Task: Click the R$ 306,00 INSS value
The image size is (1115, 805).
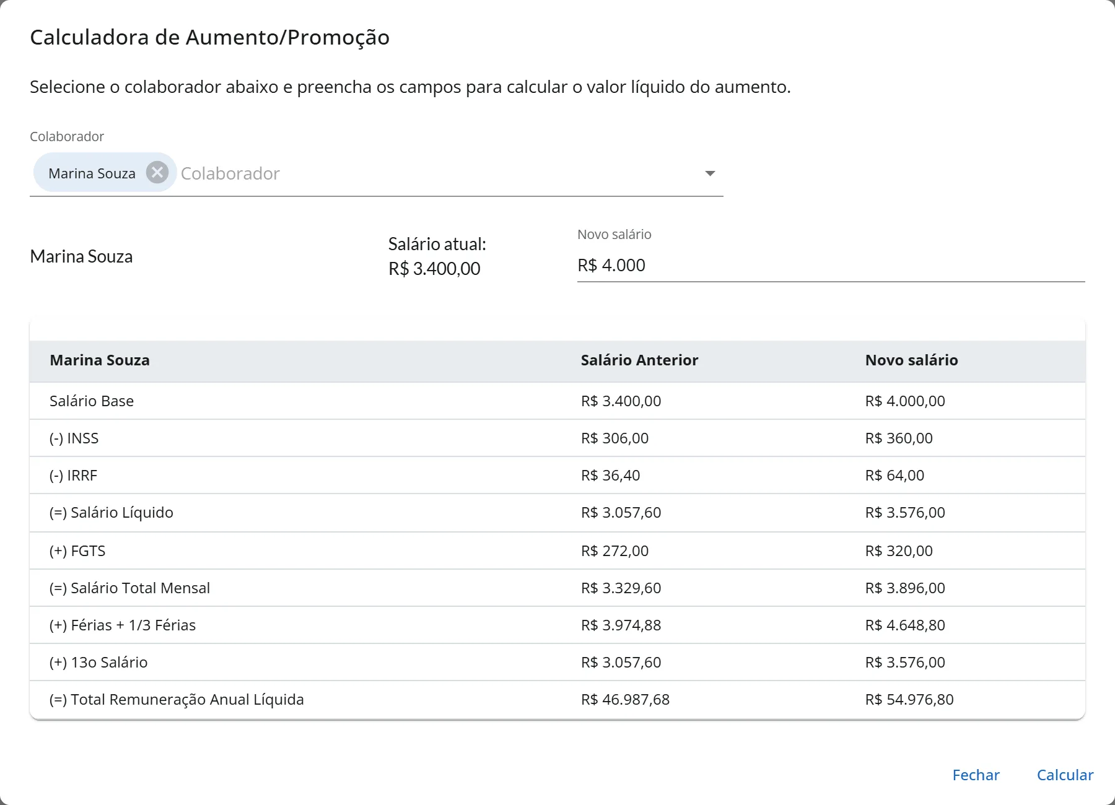Action: click(x=614, y=438)
